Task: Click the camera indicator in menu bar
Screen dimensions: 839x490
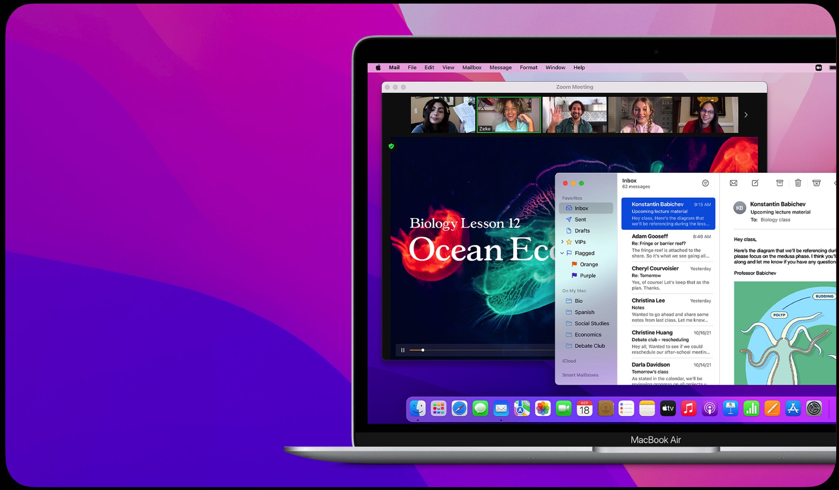Action: click(x=818, y=68)
